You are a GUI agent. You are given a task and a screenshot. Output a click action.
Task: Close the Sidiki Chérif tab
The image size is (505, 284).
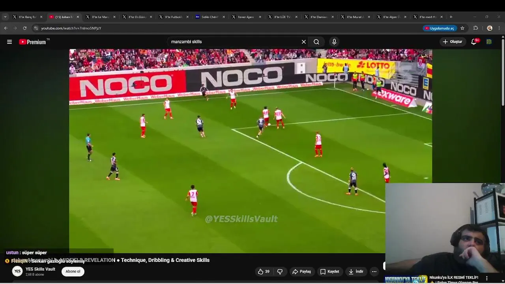pos(224,17)
